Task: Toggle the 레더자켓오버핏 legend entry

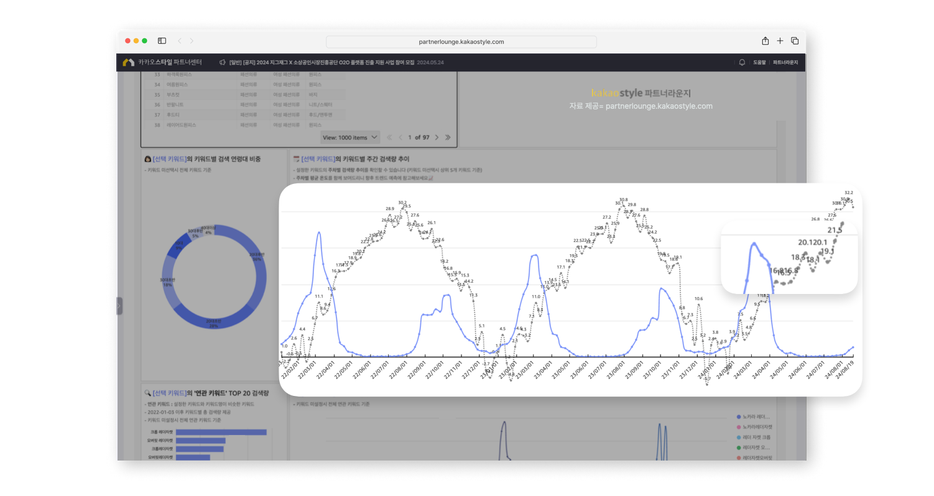Action: [x=754, y=458]
